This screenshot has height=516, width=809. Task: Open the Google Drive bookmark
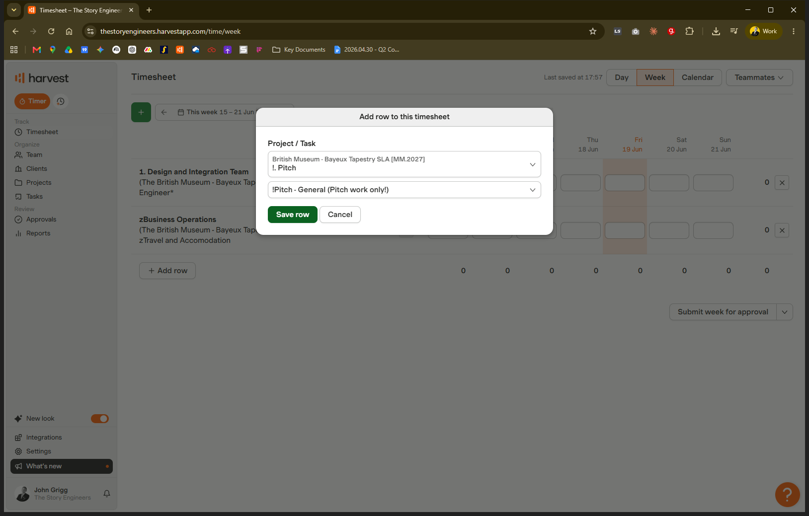69,50
